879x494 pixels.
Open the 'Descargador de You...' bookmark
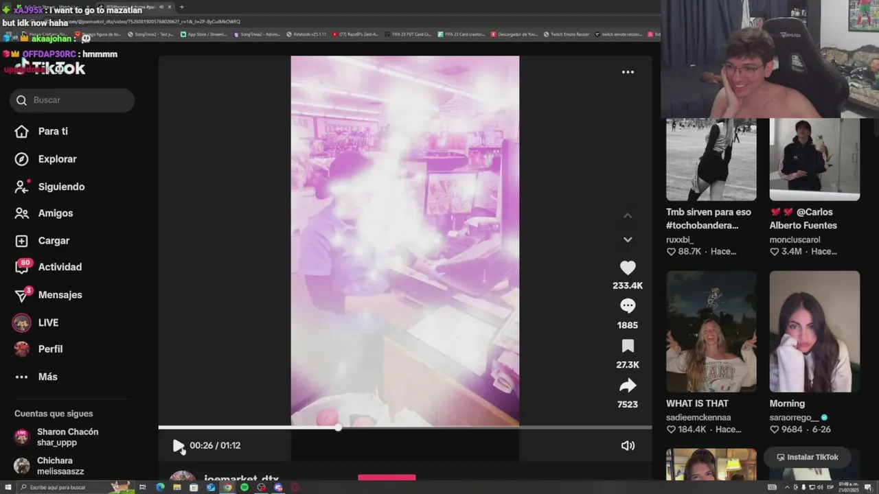(x=514, y=34)
